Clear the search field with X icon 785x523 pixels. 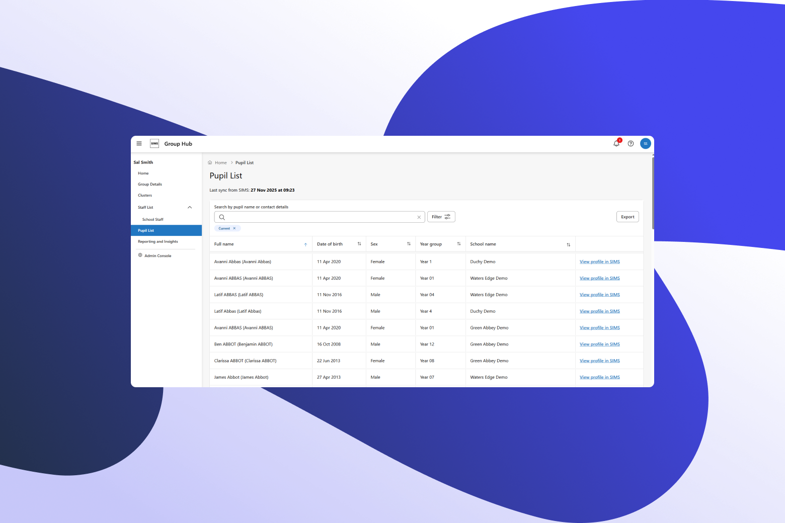click(419, 217)
